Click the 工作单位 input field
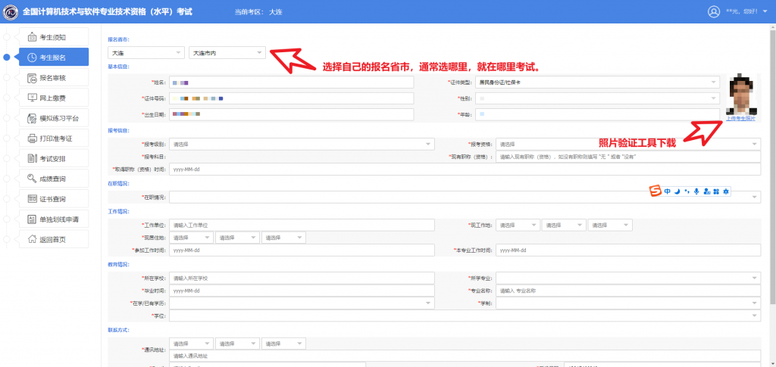Image resolution: width=776 pixels, height=367 pixels. click(x=302, y=225)
